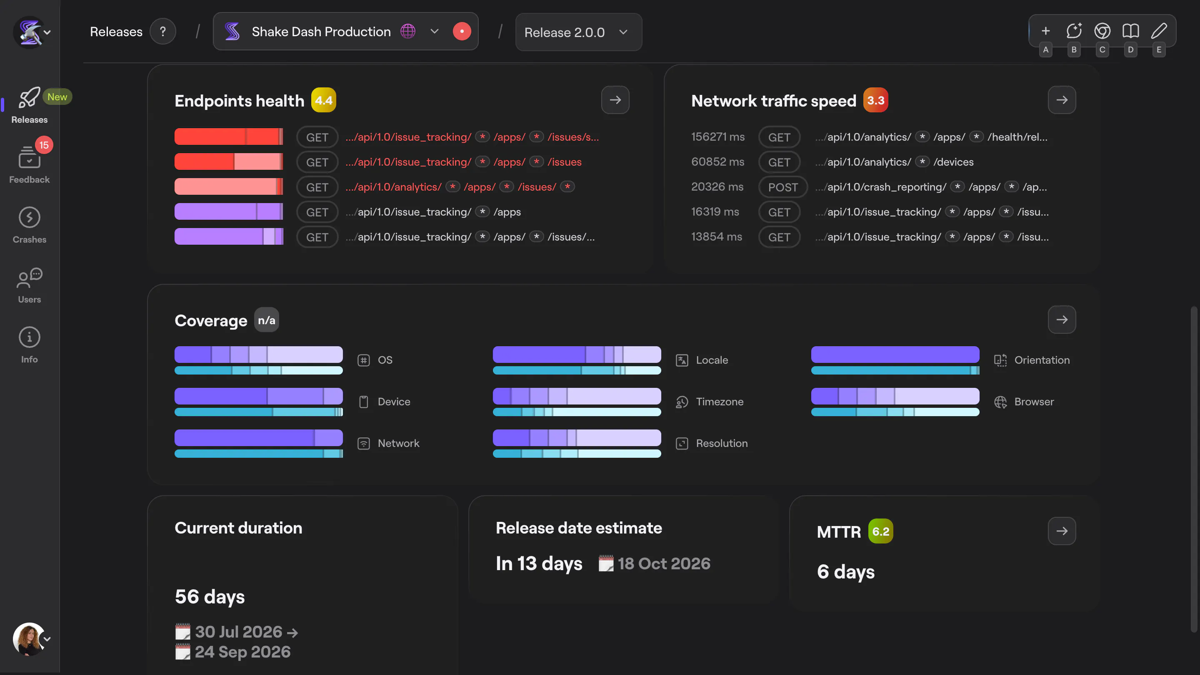1200x675 pixels.
Task: Click the Chrome icon labeled C
Action: tap(1102, 31)
